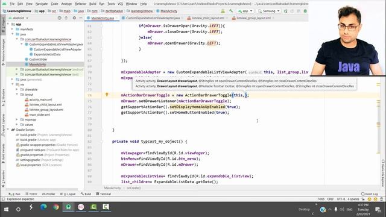Open Google Chrome from the taskbar
Viewport: 386px width, 217px height.
(x=56, y=207)
